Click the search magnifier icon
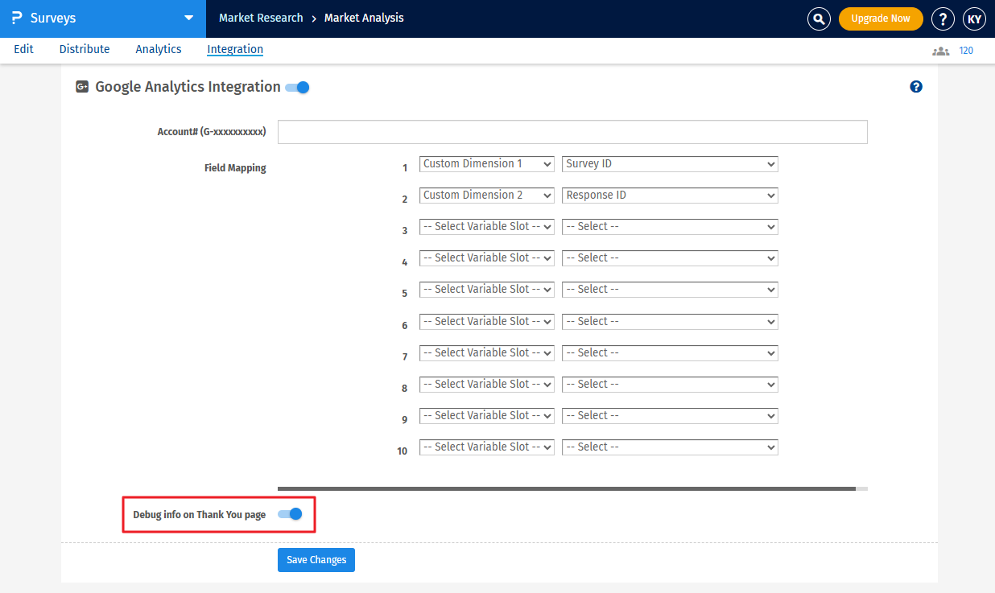The image size is (995, 593). pyautogui.click(x=819, y=19)
